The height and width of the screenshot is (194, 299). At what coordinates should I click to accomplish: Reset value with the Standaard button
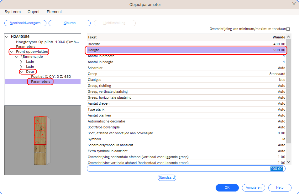167,178
